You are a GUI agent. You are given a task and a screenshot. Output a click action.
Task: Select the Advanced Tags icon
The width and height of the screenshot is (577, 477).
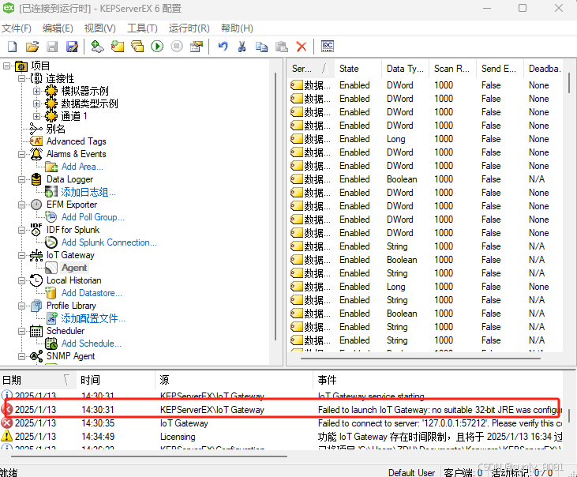pyautogui.click(x=36, y=141)
